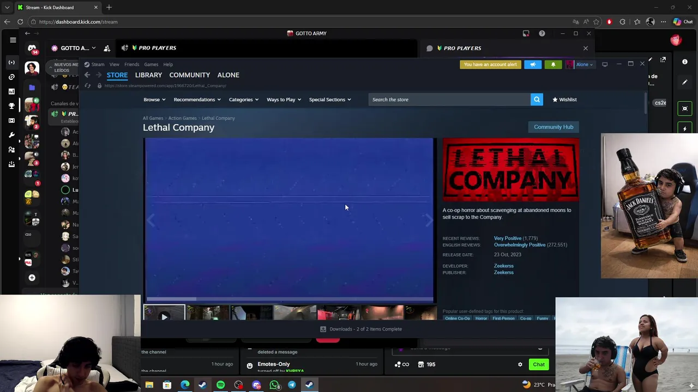The image size is (698, 392).
Task: Click Kick info icon in right panel
Action: pos(685,62)
